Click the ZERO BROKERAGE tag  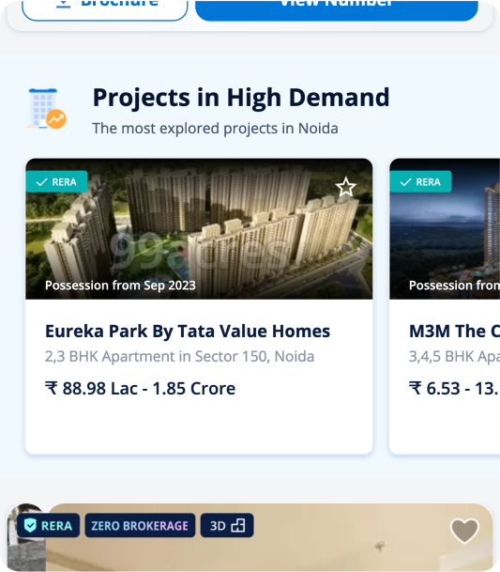point(140,525)
